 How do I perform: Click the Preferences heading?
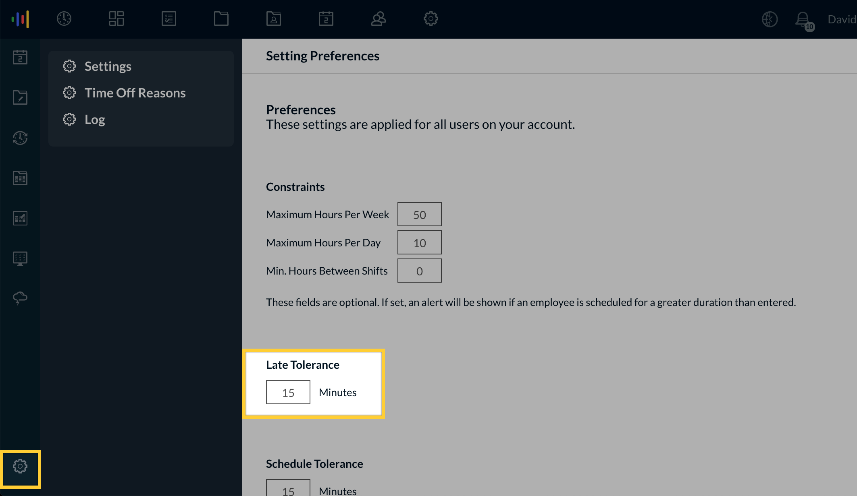[x=301, y=110]
